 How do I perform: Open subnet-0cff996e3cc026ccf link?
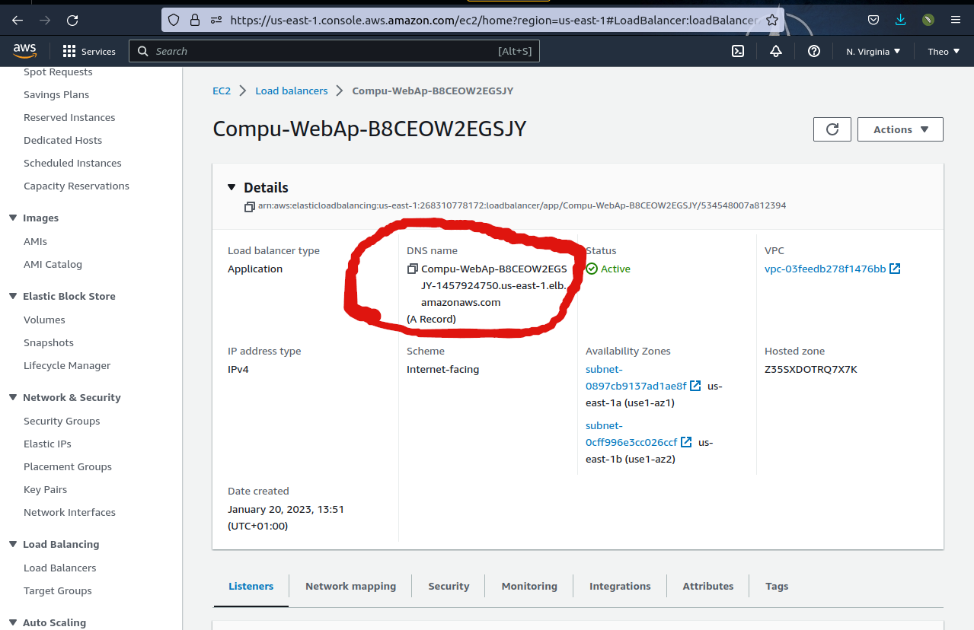click(631, 434)
